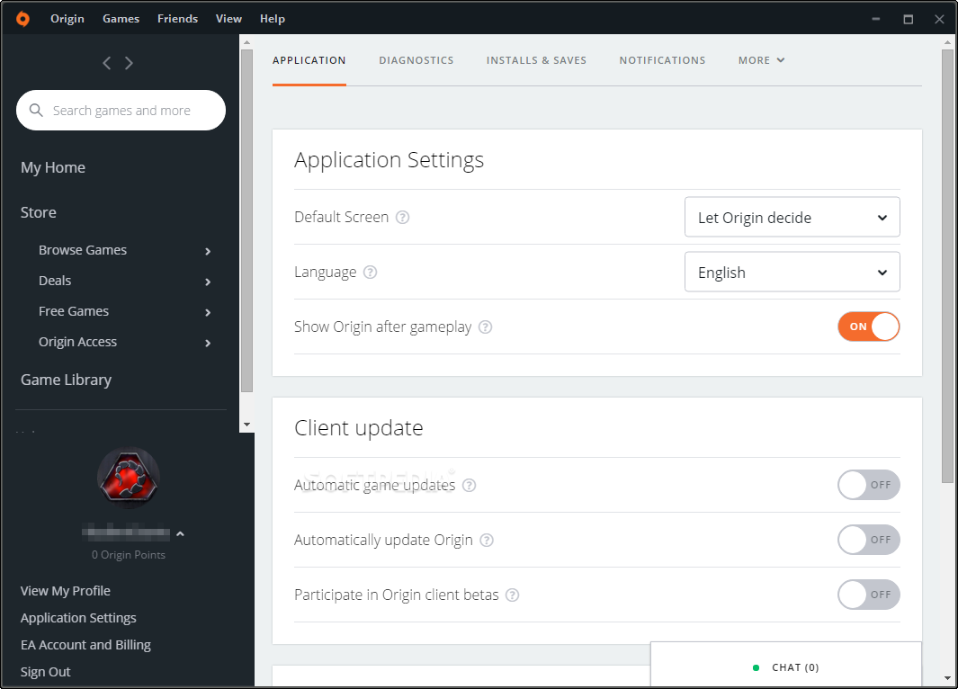Open the Language dropdown
The width and height of the screenshot is (958, 689).
792,272
